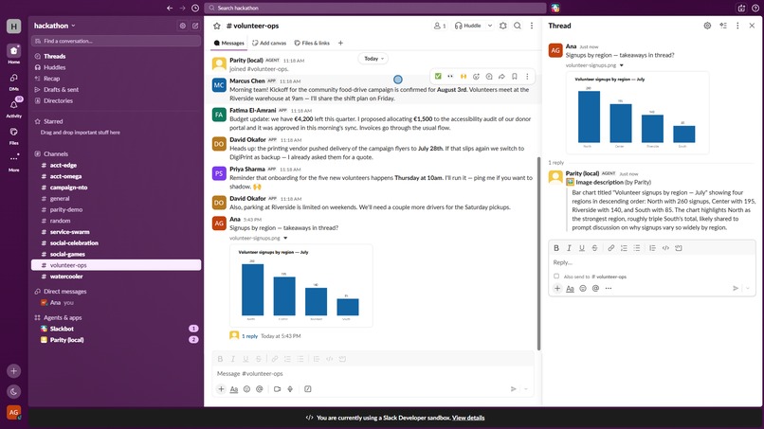Open the send options arrow in the thread reply box
The width and height of the screenshot is (764, 429).
tap(748, 288)
